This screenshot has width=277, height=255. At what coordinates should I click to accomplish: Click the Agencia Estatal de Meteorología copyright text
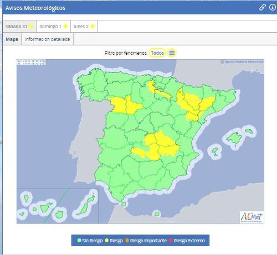tap(242, 62)
